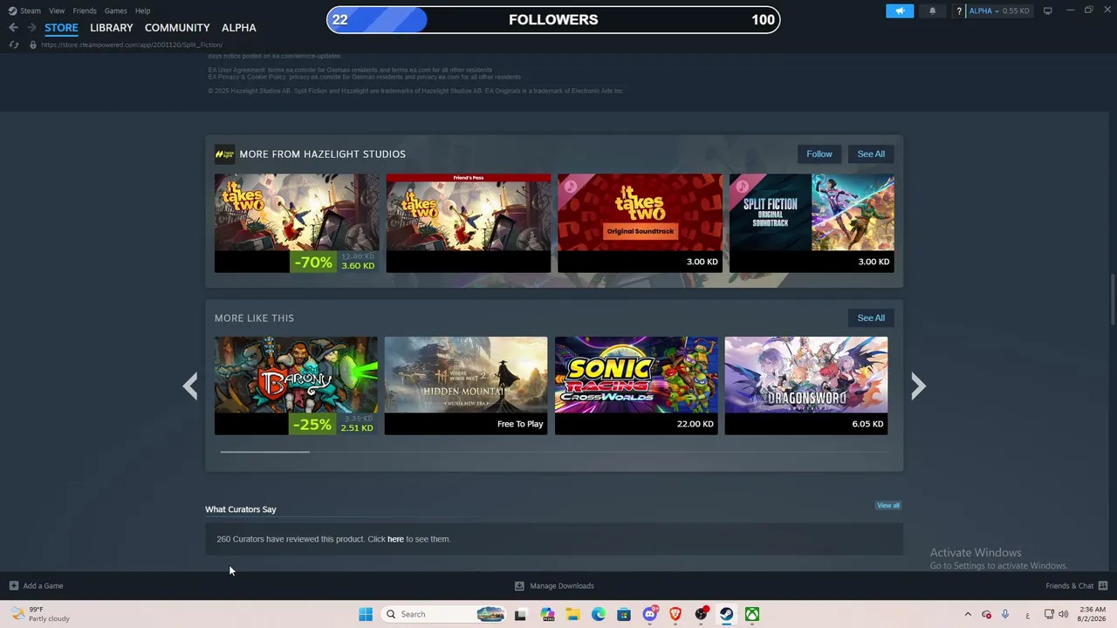The image size is (1117, 628).
Task: Open Split Fiction Original Soundtrack
Action: coord(812,223)
